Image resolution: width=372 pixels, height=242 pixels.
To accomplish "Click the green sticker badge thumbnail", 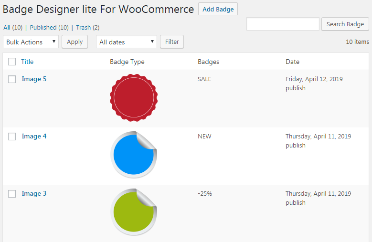I will pos(134,212).
